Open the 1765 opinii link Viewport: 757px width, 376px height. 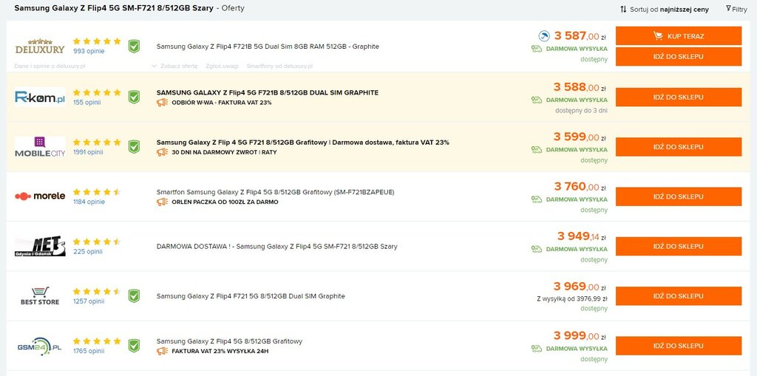pyautogui.click(x=89, y=351)
